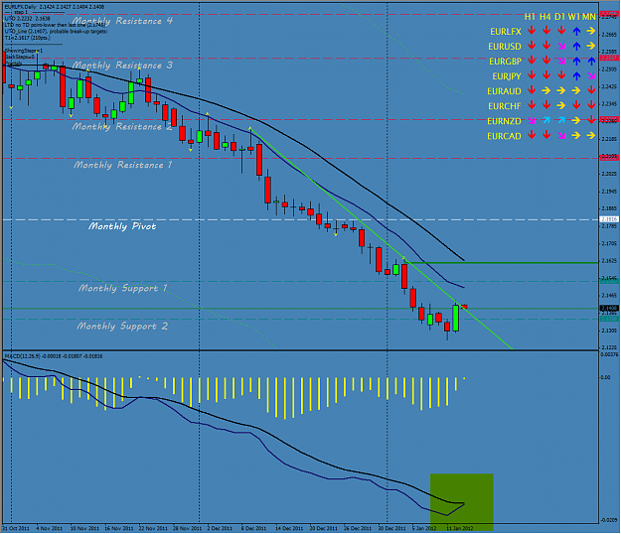Select the EURUSD pair label
621x534 pixels.
(504, 47)
